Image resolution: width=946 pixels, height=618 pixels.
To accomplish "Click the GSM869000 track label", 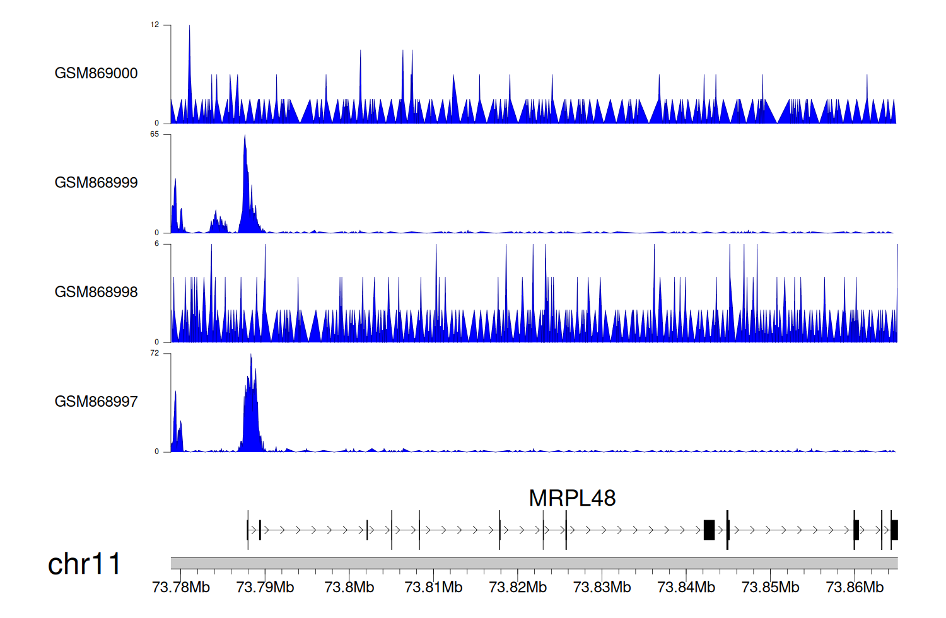I will [x=96, y=73].
